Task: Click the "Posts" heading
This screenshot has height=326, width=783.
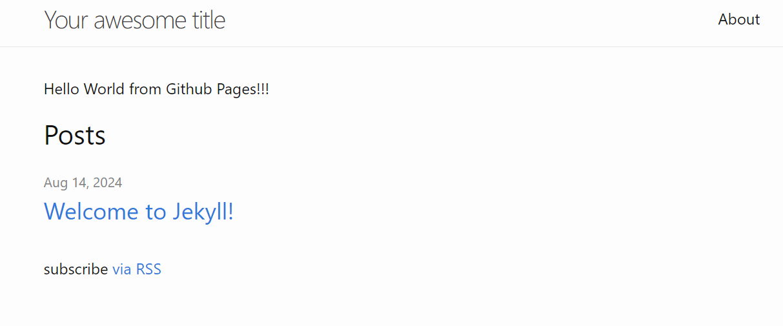Action: click(x=74, y=135)
